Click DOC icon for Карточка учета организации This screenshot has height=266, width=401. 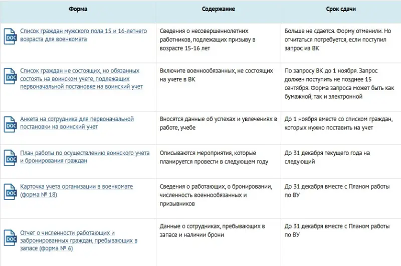coord(10,190)
